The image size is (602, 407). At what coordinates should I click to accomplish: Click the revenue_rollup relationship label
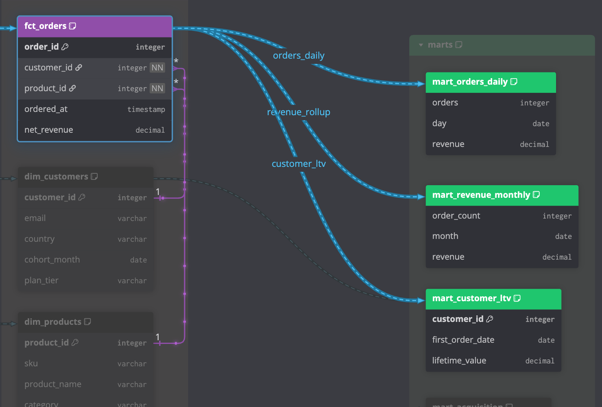pos(299,112)
